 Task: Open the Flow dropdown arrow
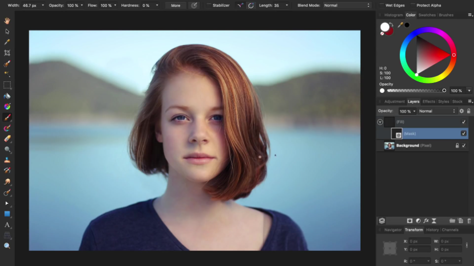click(115, 5)
